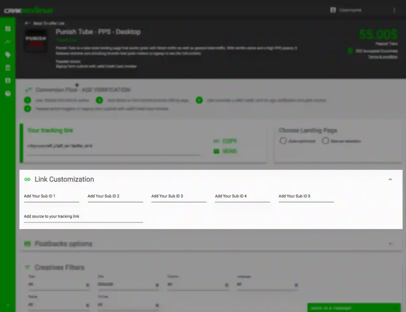Collapse the Link Customization section

(x=390, y=179)
